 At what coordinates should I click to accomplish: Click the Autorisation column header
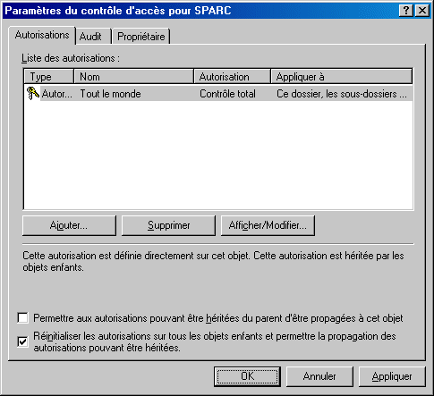(x=233, y=77)
